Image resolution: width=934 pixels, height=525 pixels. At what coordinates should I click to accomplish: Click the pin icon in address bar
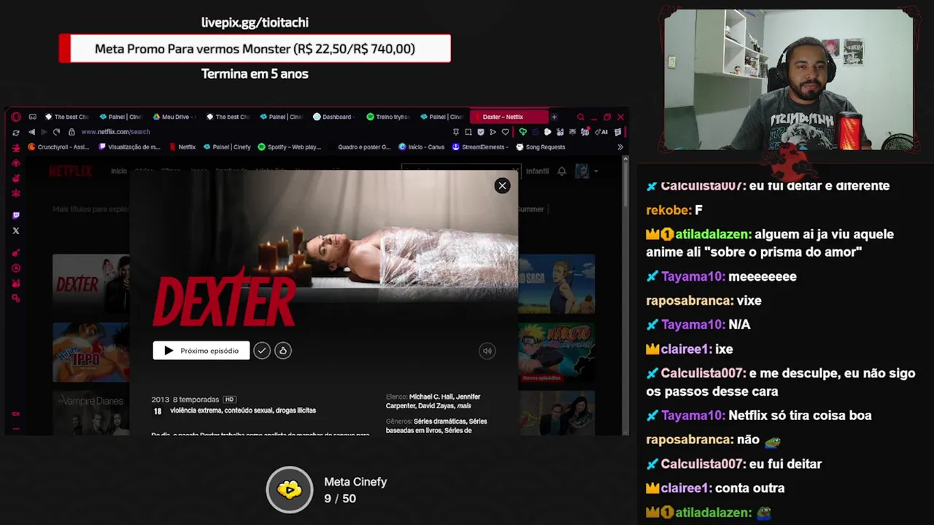point(456,132)
